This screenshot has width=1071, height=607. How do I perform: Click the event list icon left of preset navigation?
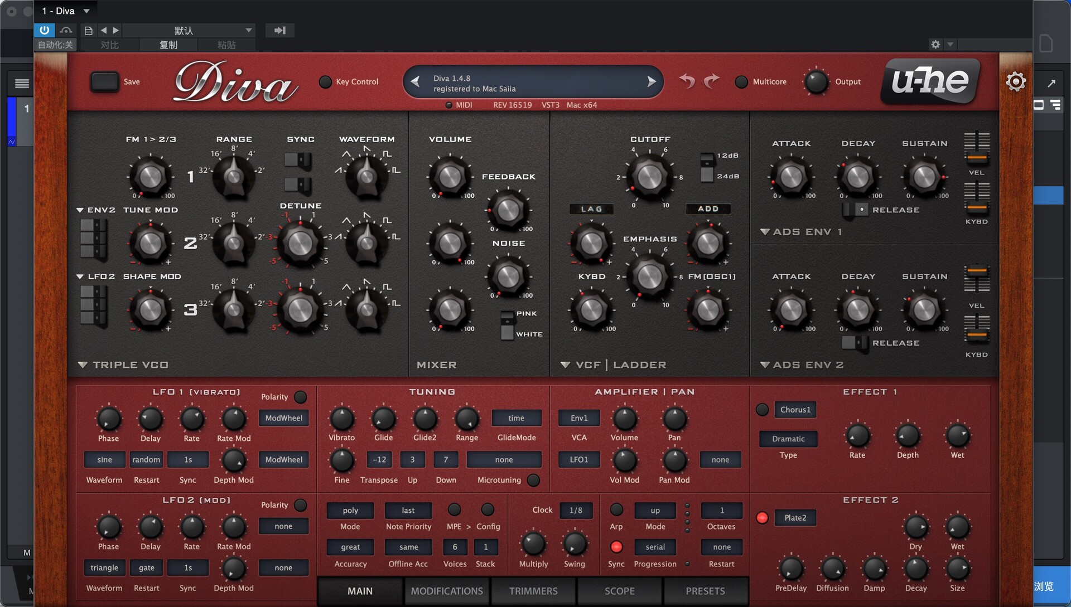click(x=88, y=30)
